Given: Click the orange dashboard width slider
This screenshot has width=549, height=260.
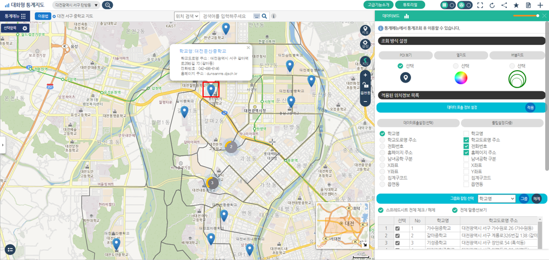Looking at the screenshot, I should coord(526,16).
